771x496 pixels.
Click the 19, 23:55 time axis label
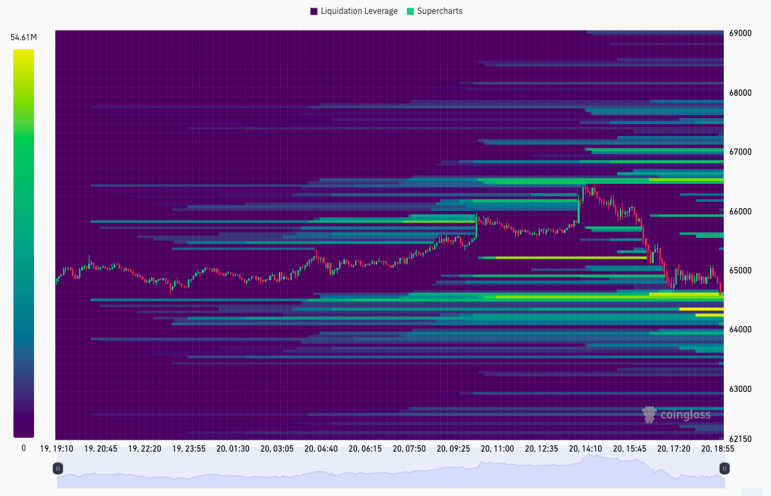(x=189, y=449)
